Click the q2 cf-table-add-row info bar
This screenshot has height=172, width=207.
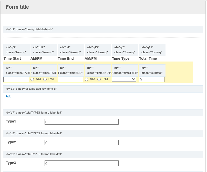(x=103, y=89)
